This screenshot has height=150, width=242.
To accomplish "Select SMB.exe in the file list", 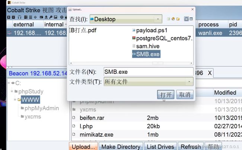I will pos(146,54).
